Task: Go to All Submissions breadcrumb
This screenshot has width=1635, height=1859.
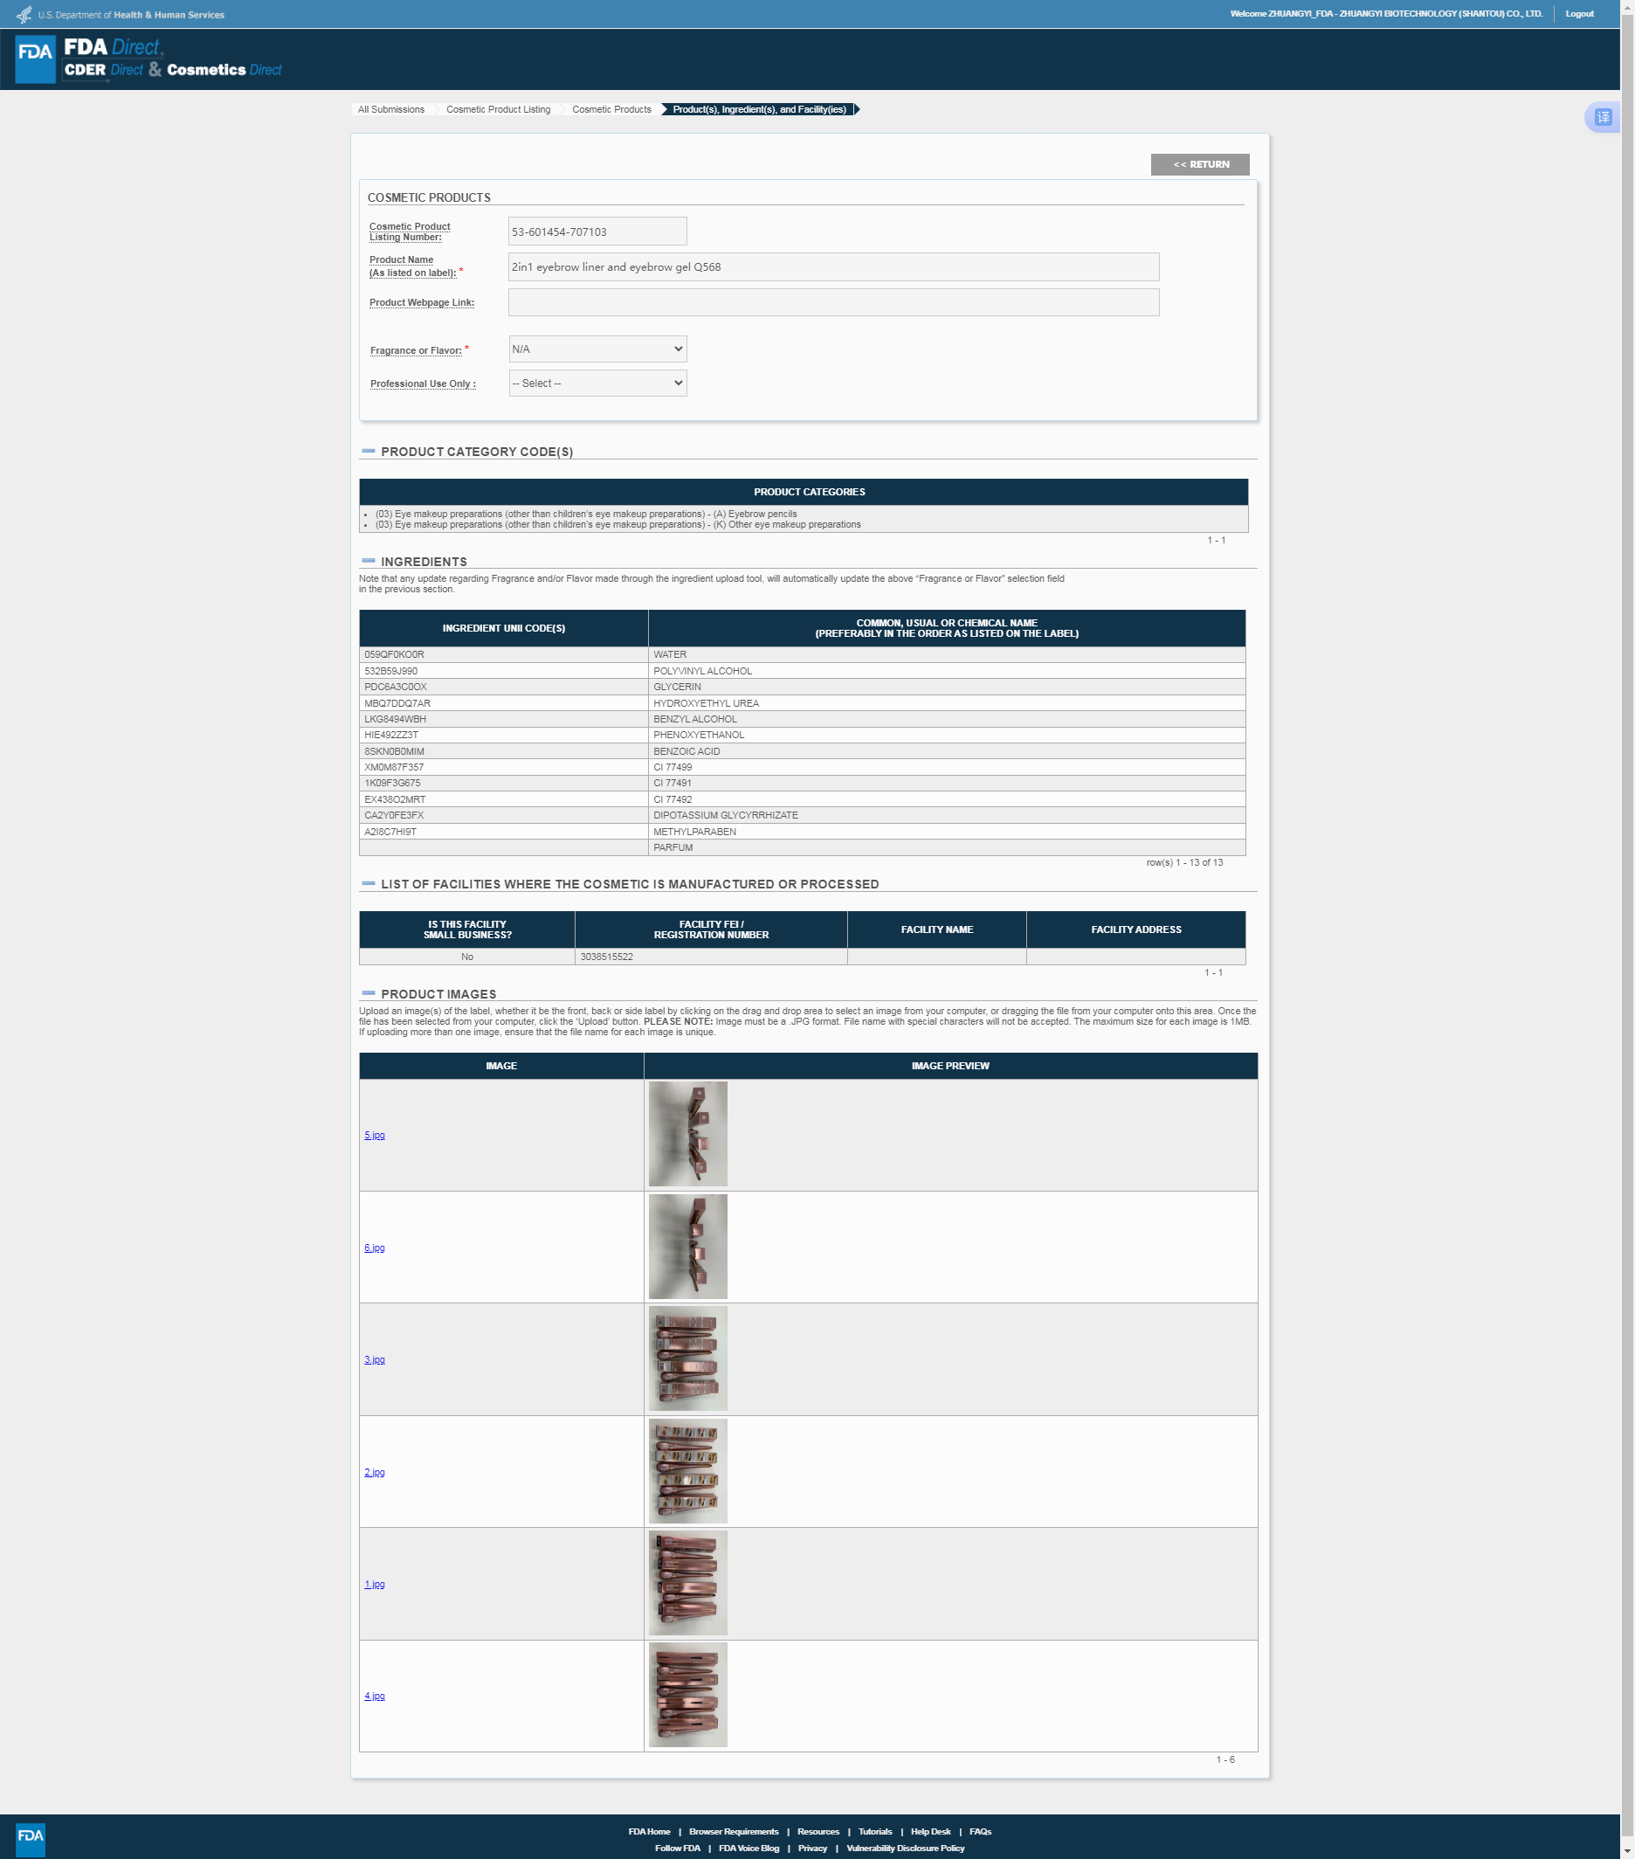Action: pyautogui.click(x=391, y=109)
